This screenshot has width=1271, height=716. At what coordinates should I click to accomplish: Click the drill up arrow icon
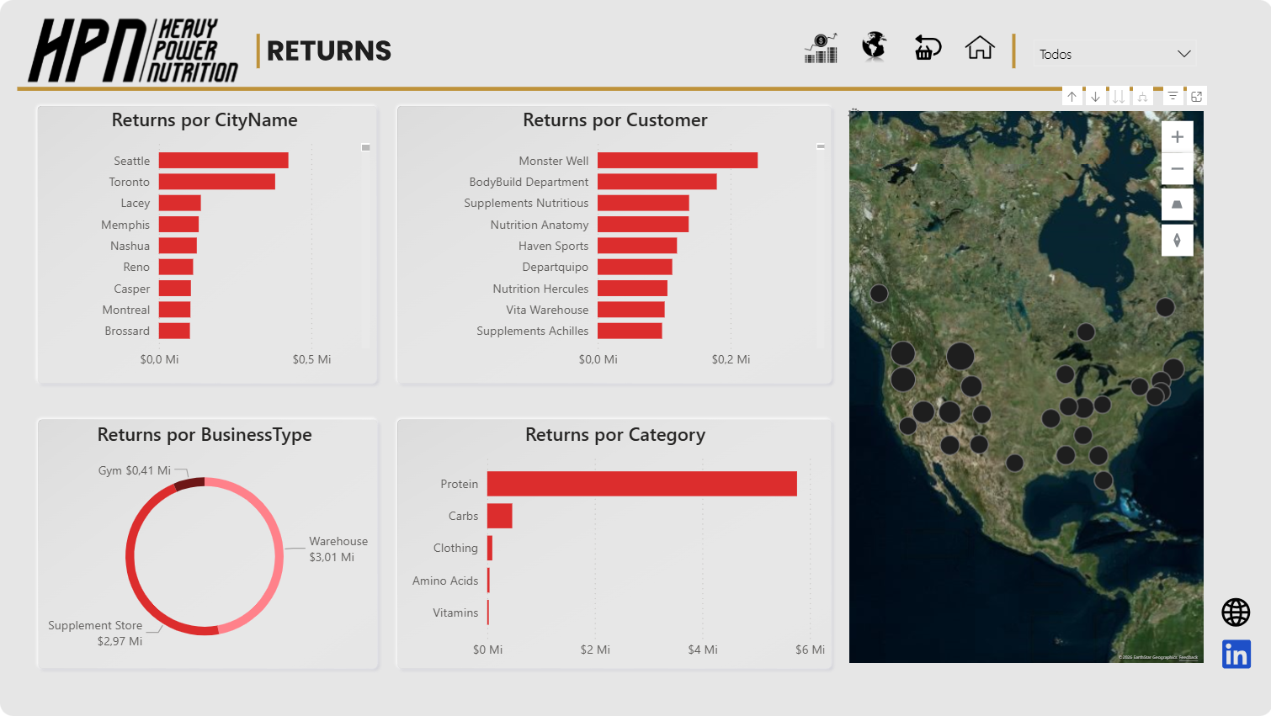(x=1072, y=97)
